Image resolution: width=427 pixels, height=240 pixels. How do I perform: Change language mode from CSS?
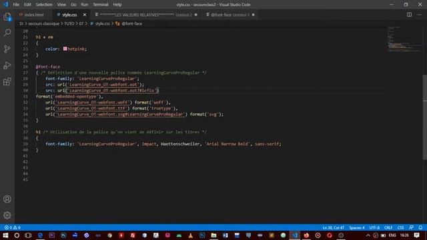coord(400,227)
